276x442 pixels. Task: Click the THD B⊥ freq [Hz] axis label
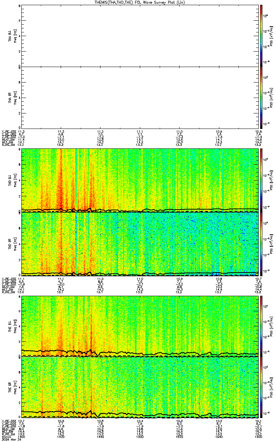pos(15,180)
